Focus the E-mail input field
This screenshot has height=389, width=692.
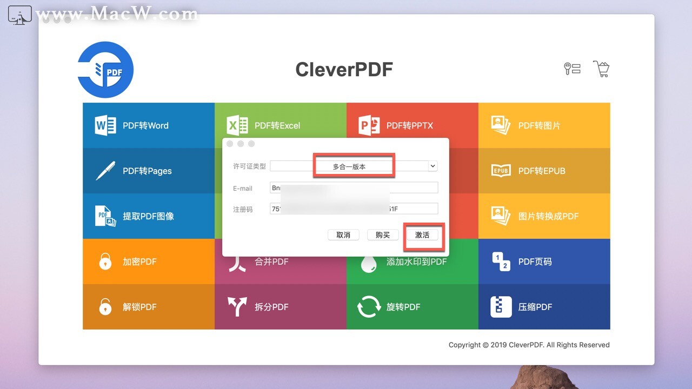tap(354, 187)
